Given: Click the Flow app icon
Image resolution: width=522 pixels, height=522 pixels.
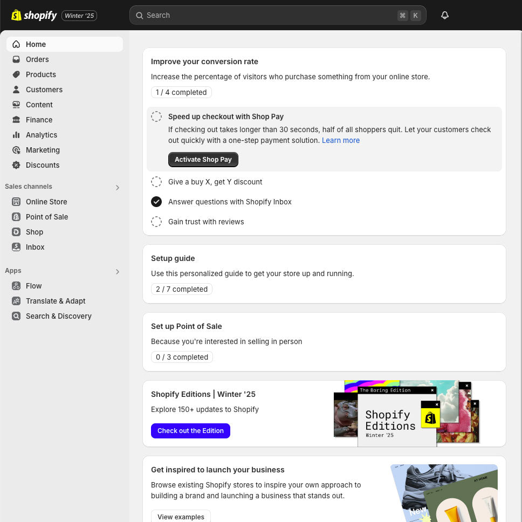Looking at the screenshot, I should click(x=16, y=286).
